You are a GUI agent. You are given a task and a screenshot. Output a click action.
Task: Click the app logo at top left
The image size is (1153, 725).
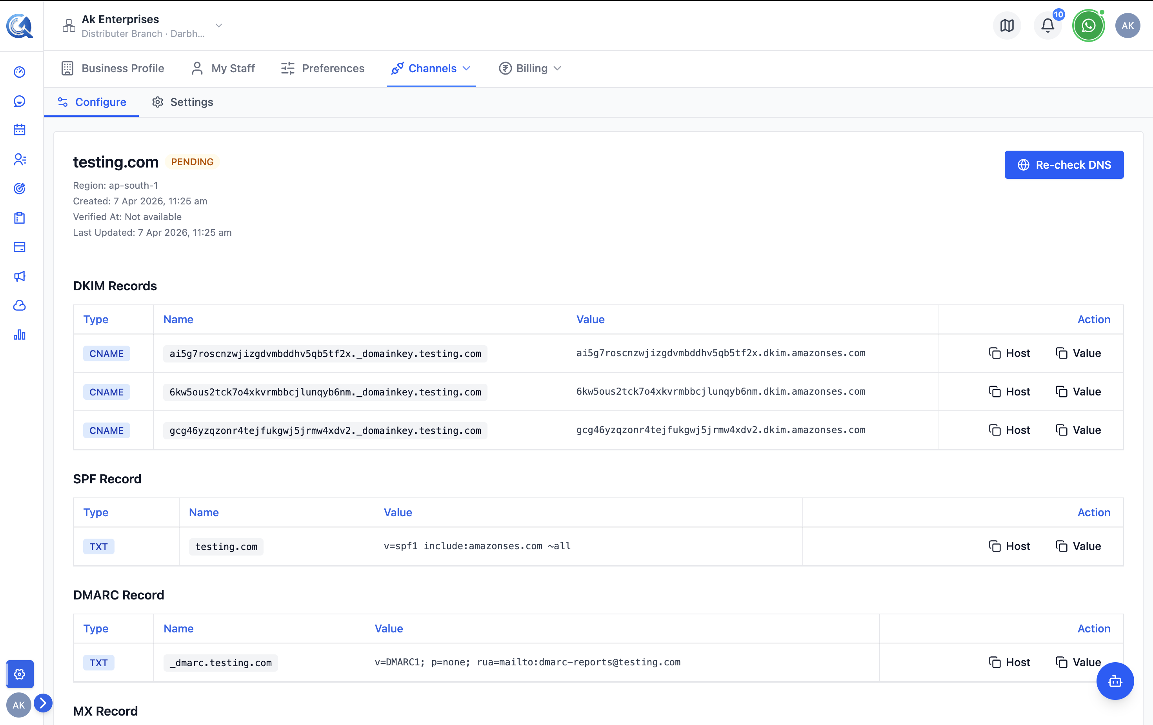click(20, 26)
